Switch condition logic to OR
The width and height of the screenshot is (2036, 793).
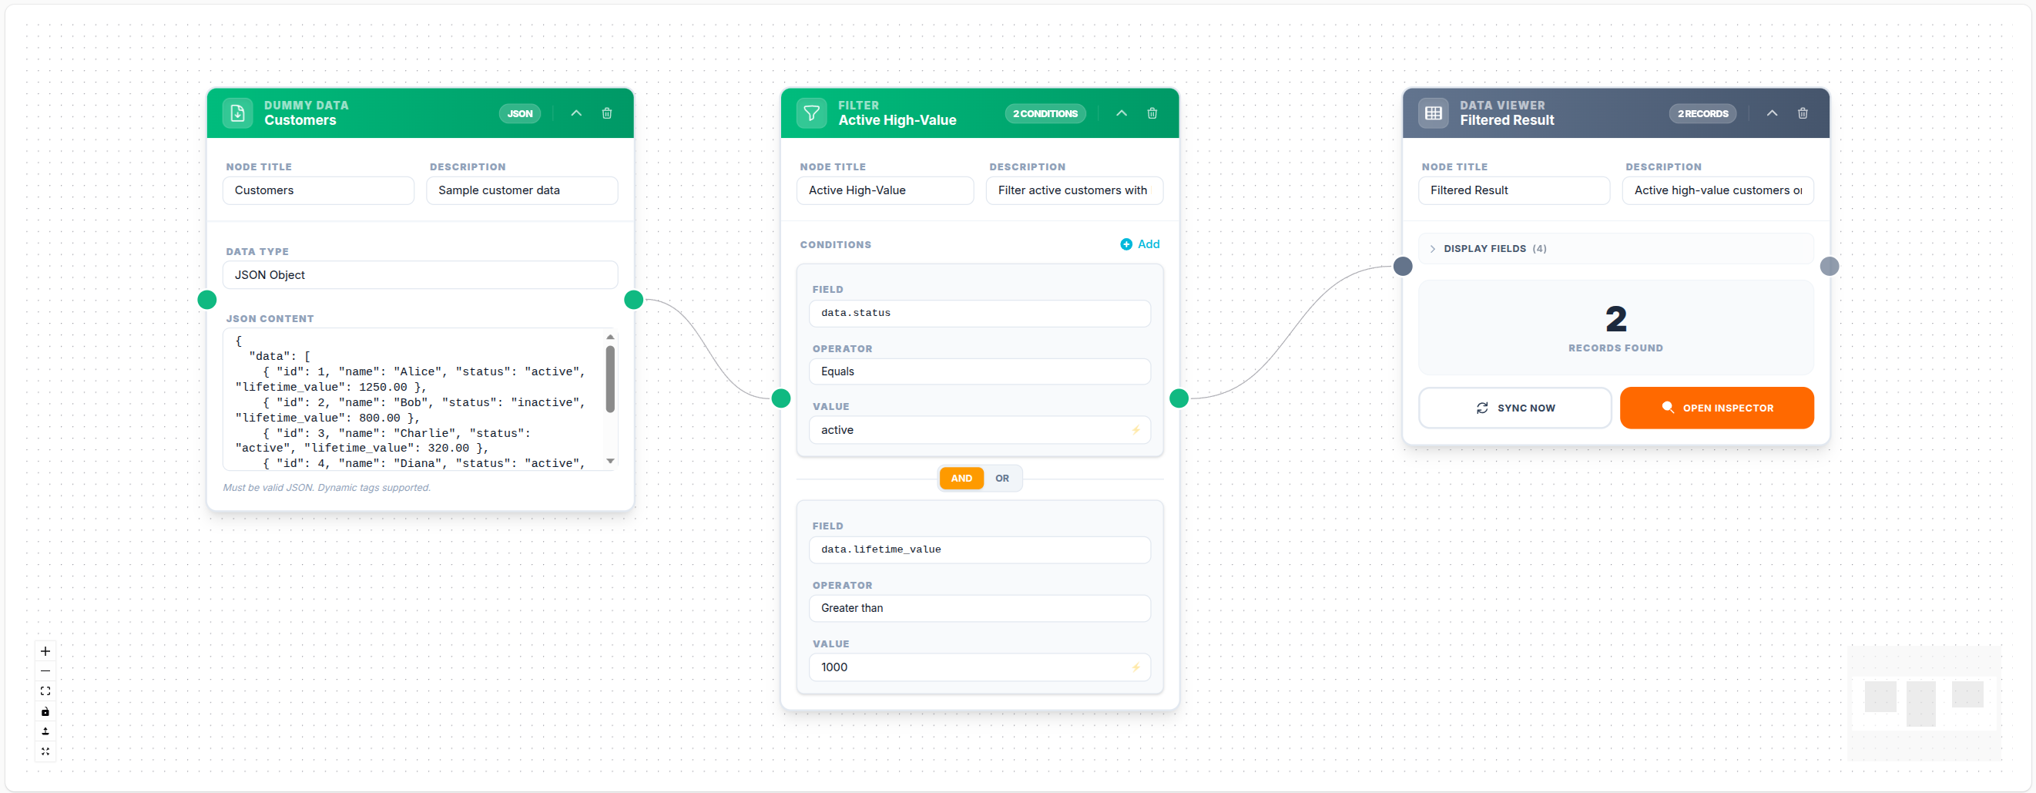pyautogui.click(x=1001, y=478)
